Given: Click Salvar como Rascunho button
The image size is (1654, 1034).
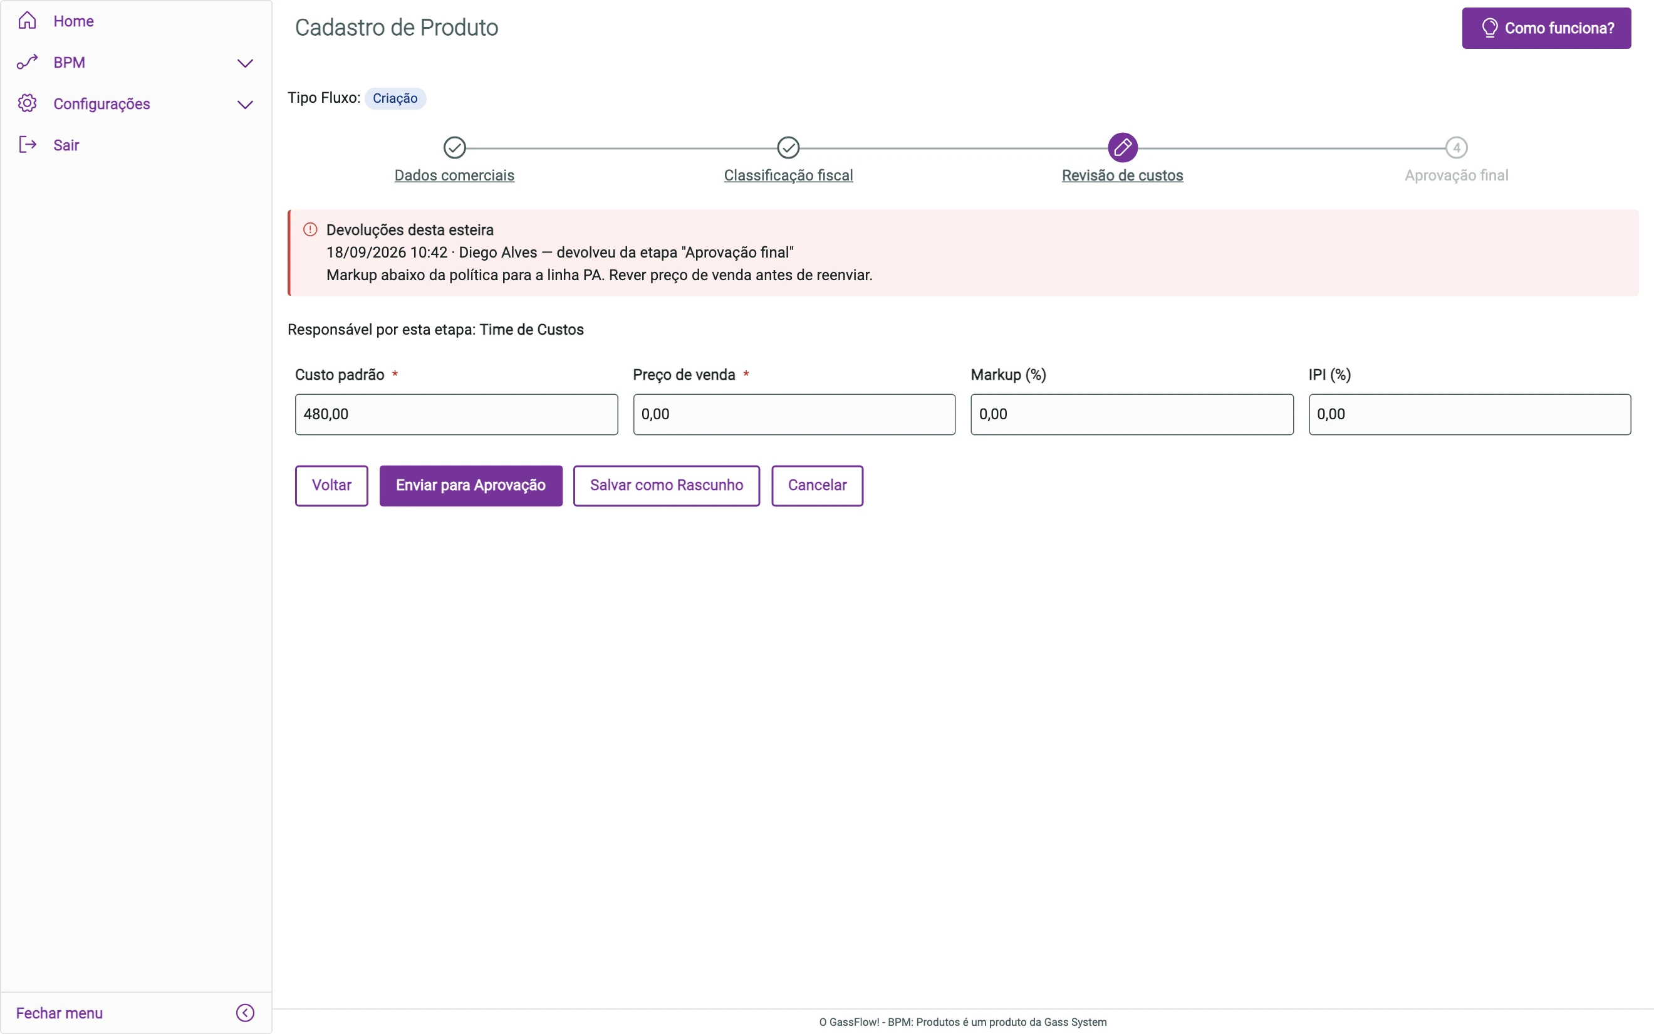Looking at the screenshot, I should pos(667,486).
